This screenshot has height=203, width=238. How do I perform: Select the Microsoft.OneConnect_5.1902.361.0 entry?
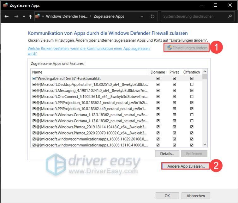coord(92,97)
